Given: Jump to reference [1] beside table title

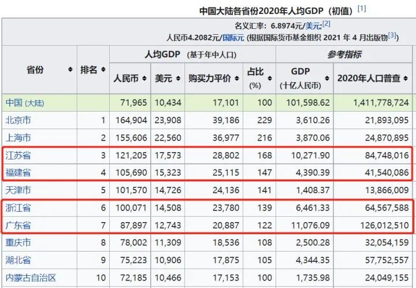Looking at the screenshot, I should [x=362, y=9].
